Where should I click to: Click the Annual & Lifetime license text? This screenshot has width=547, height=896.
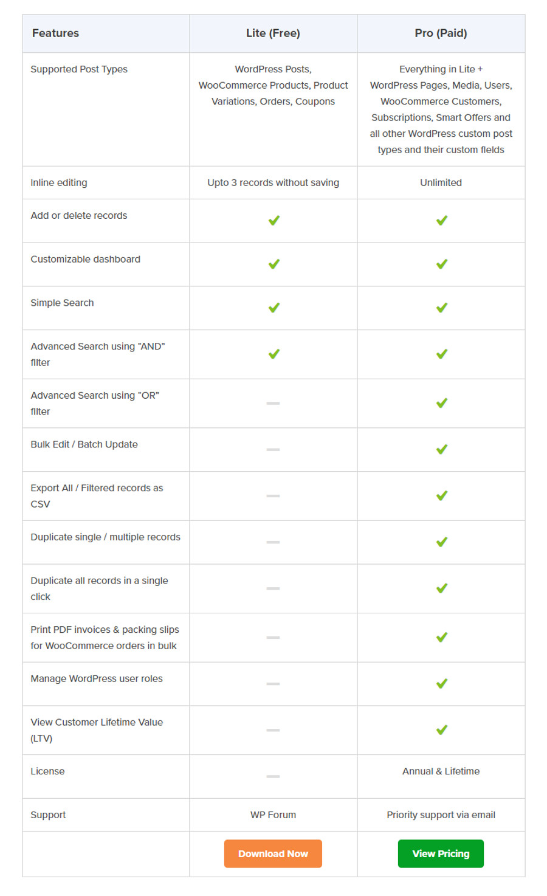pyautogui.click(x=441, y=771)
